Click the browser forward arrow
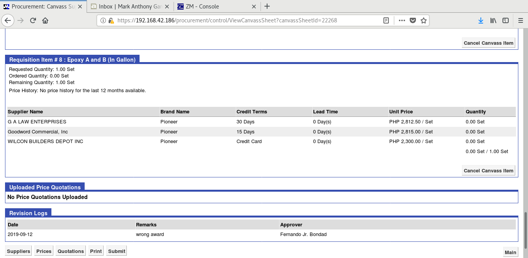 click(20, 20)
